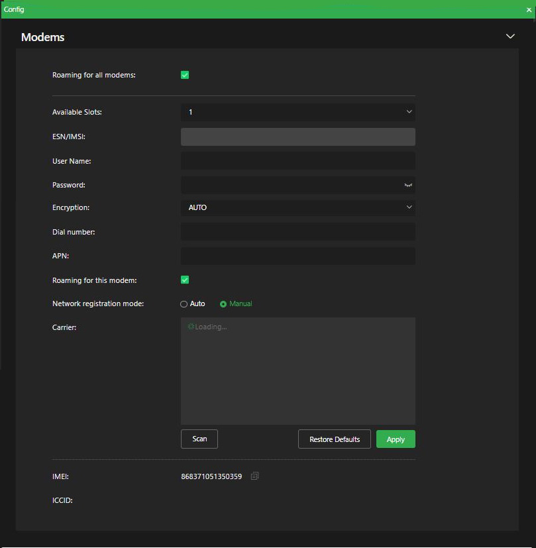
Task: Apply the modem settings
Action: coord(396,439)
